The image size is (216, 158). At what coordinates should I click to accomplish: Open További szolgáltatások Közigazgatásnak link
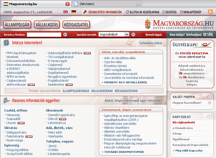pyautogui.click(x=126, y=91)
